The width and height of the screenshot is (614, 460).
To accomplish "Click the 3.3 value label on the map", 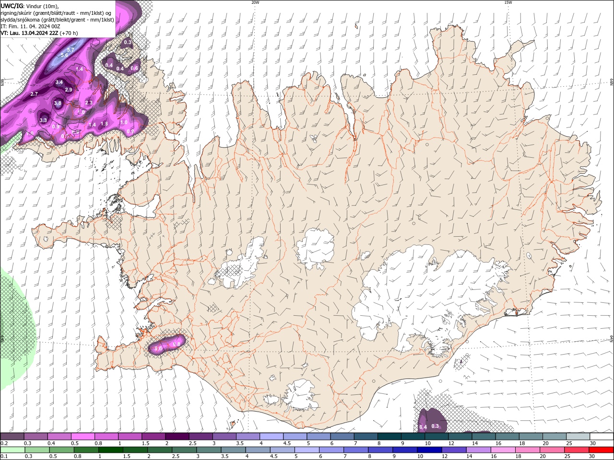I will [43, 120].
